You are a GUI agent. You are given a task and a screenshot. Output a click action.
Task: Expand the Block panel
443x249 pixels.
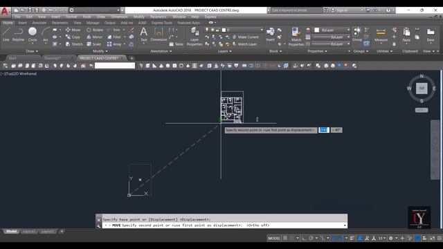[275, 51]
